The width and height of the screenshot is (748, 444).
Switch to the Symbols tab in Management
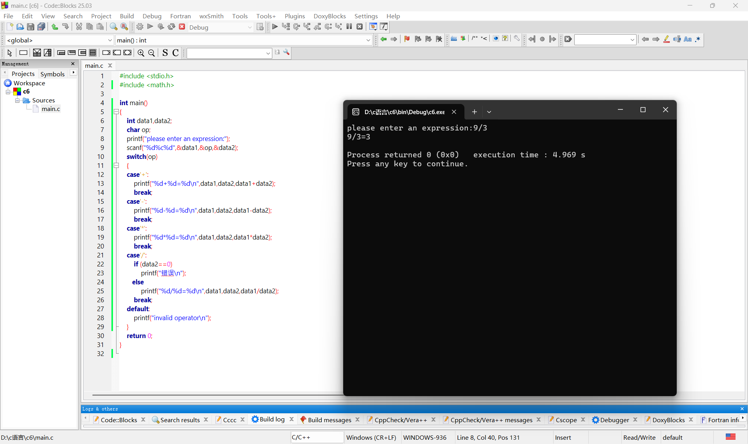(x=52, y=74)
